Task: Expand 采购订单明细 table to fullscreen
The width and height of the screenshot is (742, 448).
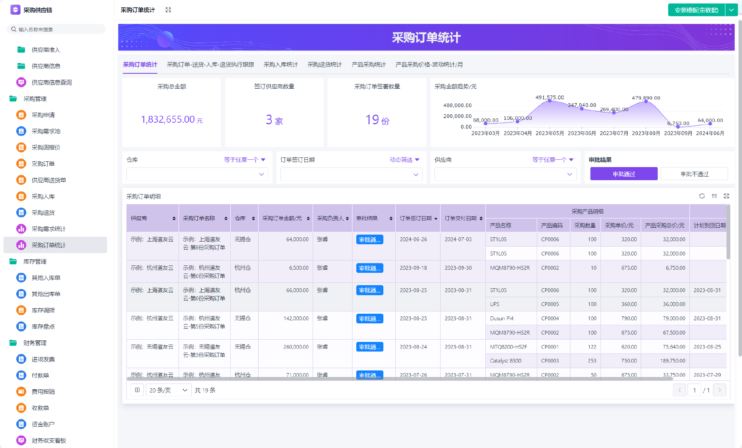Action: (727, 196)
